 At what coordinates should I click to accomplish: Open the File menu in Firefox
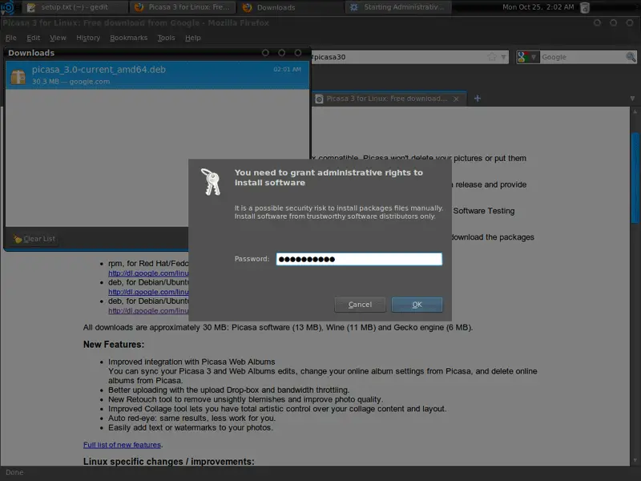11,38
